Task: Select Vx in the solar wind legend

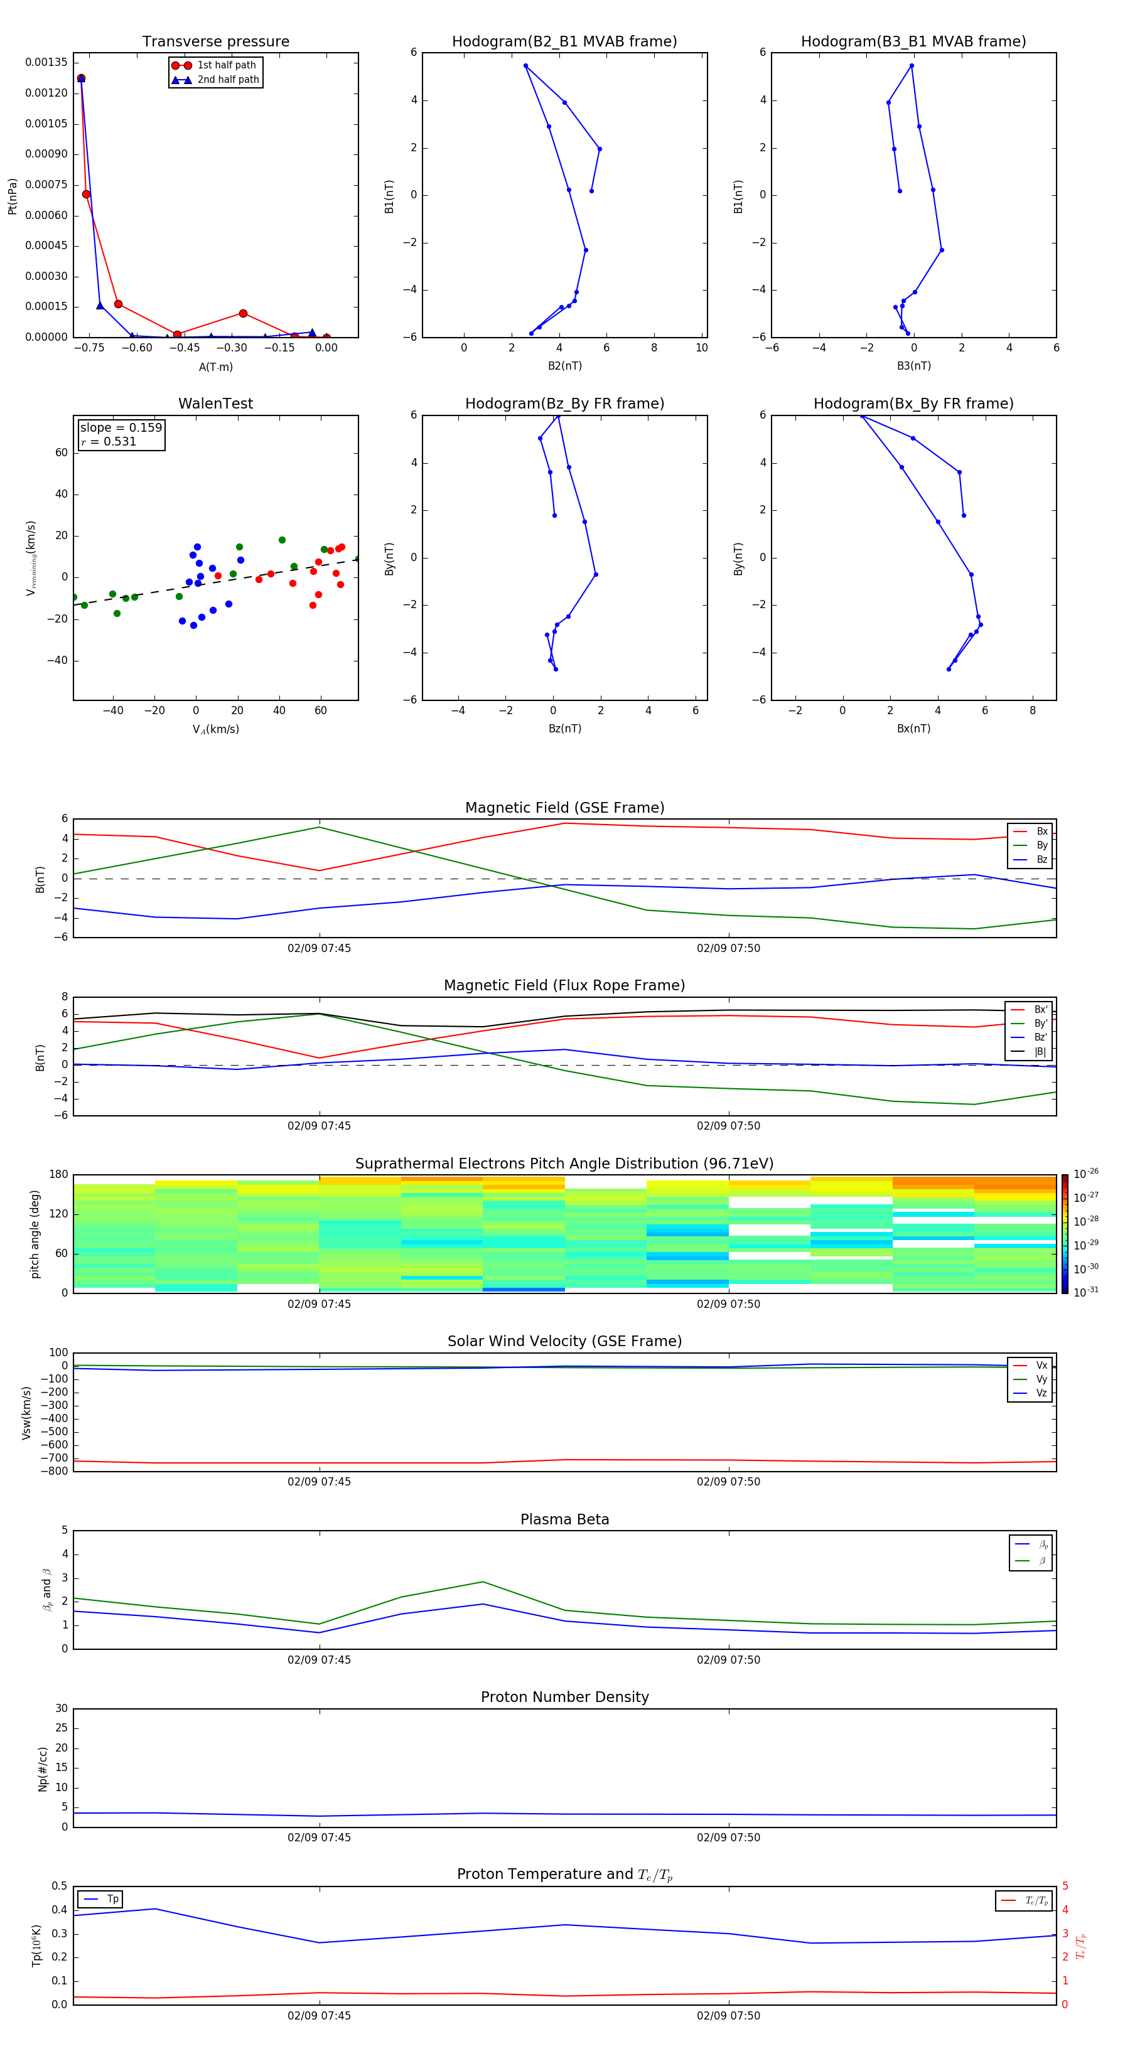Action: pos(1031,1365)
